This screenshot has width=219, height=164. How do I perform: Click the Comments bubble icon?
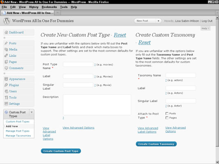pyautogui.click(x=6, y=68)
